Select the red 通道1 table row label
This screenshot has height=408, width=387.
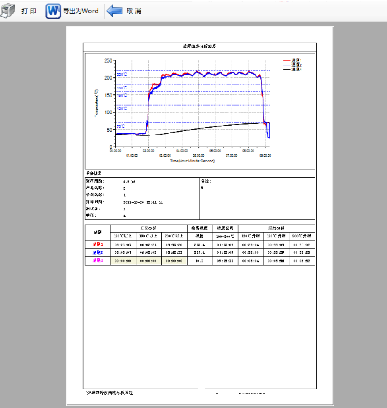pyautogui.click(x=98, y=244)
